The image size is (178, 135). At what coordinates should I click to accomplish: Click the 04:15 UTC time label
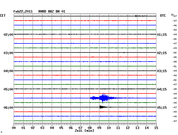[x=162, y=89]
